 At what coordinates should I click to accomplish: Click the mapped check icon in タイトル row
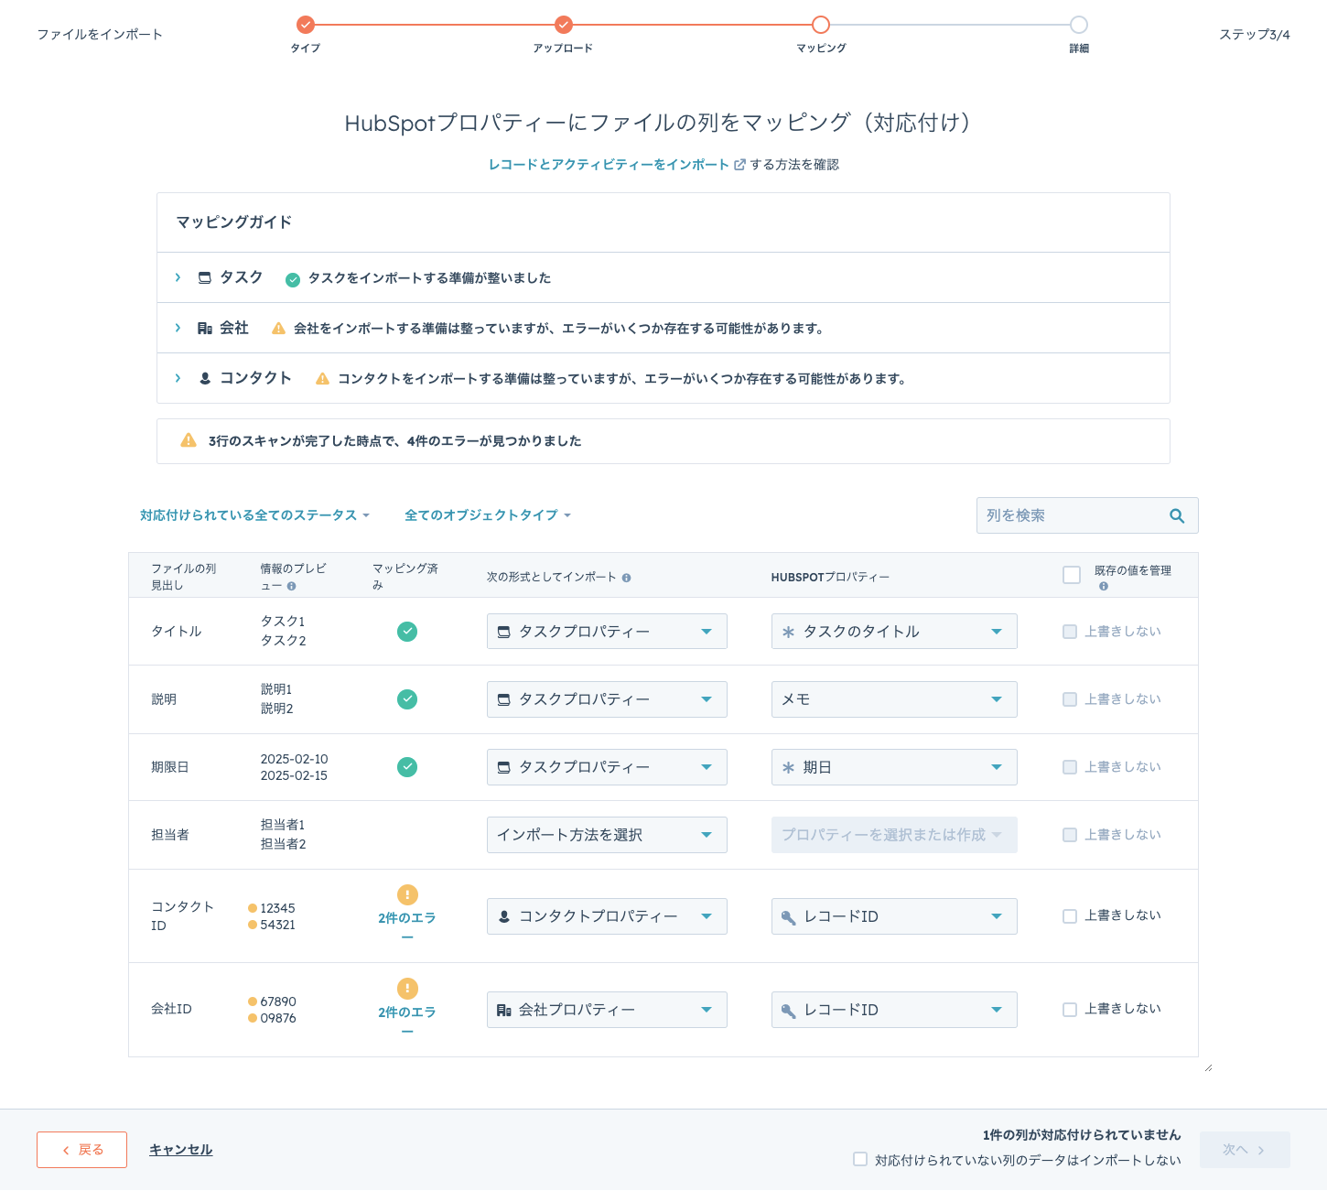(407, 631)
